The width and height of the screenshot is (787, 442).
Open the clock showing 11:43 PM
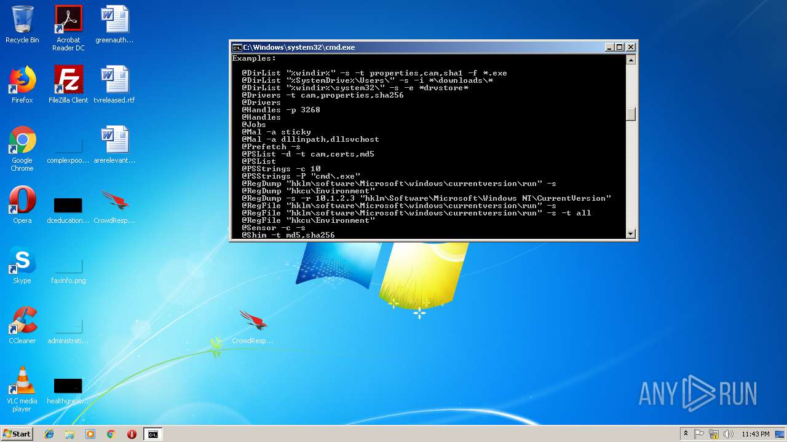pyautogui.click(x=756, y=434)
